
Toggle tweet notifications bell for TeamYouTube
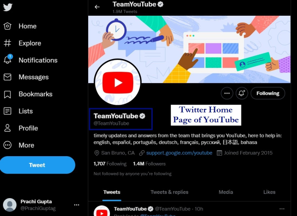(x=242, y=93)
